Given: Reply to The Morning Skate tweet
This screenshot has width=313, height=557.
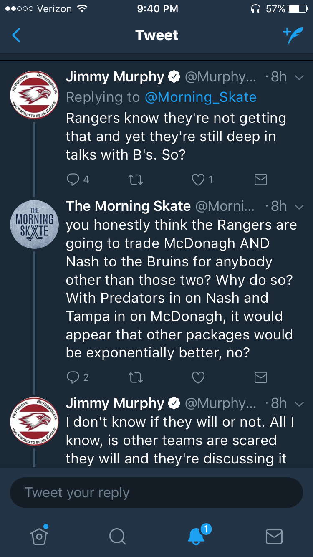Looking at the screenshot, I should [73, 377].
